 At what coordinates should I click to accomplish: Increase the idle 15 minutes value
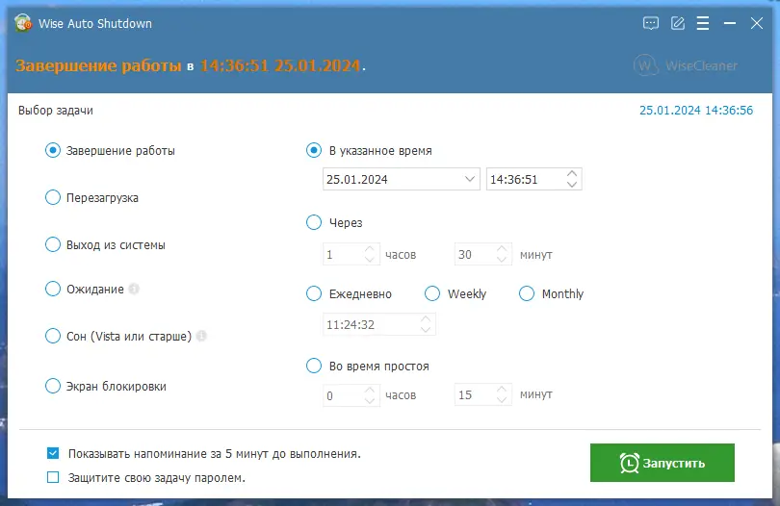click(502, 390)
